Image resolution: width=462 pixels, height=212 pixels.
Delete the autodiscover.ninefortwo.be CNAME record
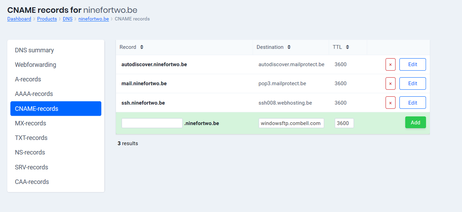click(390, 64)
